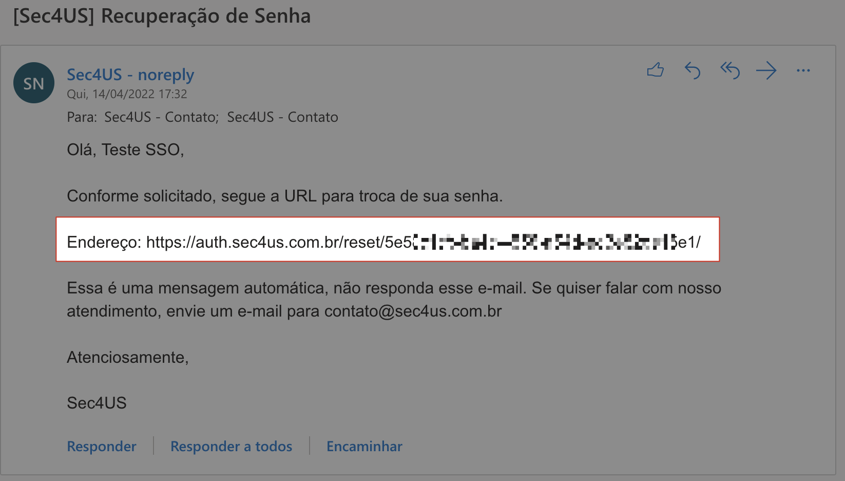Click the SN sender avatar

34,83
